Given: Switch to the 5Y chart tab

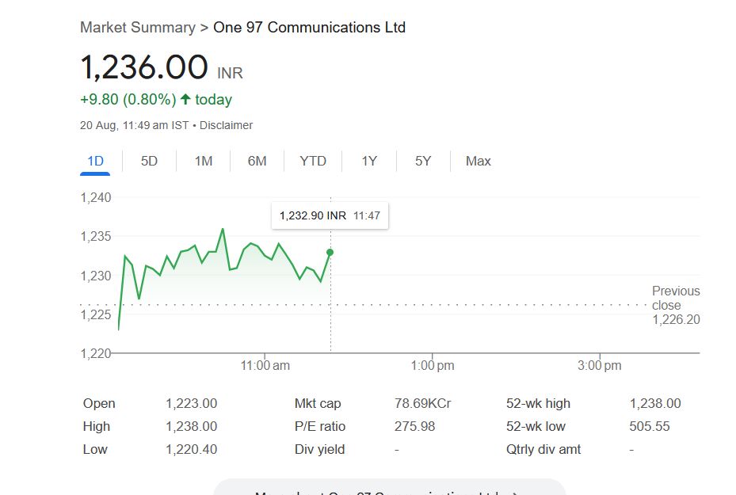Looking at the screenshot, I should tap(423, 162).
